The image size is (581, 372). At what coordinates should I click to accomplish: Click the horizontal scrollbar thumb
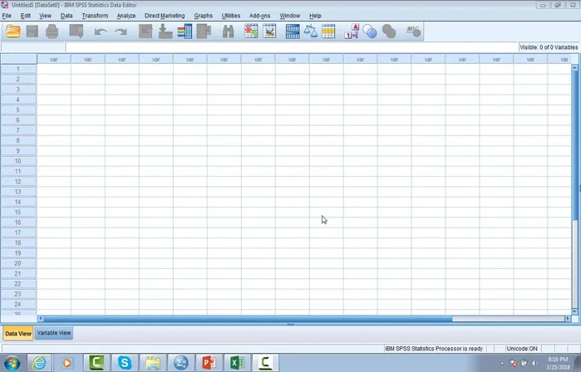point(248,319)
